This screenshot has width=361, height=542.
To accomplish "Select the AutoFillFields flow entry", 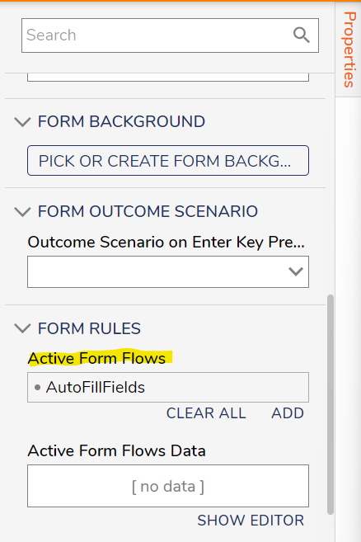I will click(96, 388).
